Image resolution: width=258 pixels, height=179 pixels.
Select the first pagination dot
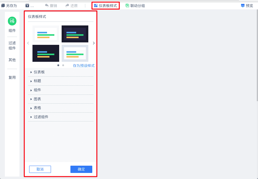[x=58, y=65]
